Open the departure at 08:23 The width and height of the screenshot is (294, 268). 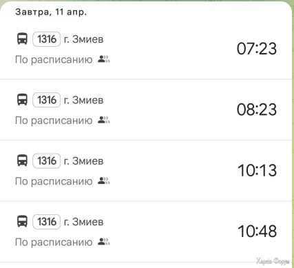(146, 110)
